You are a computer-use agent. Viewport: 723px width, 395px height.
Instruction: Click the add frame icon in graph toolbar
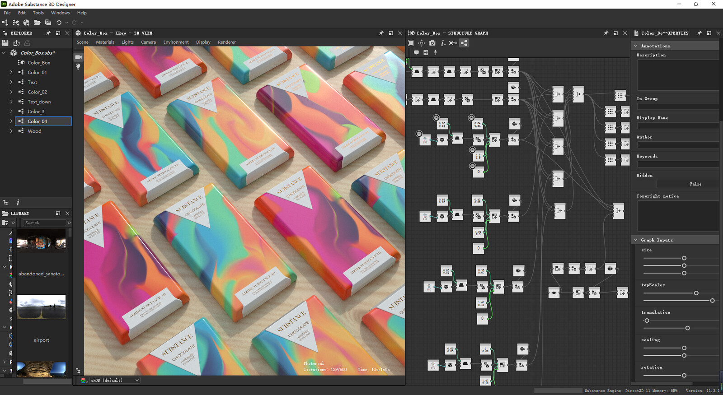click(x=426, y=52)
